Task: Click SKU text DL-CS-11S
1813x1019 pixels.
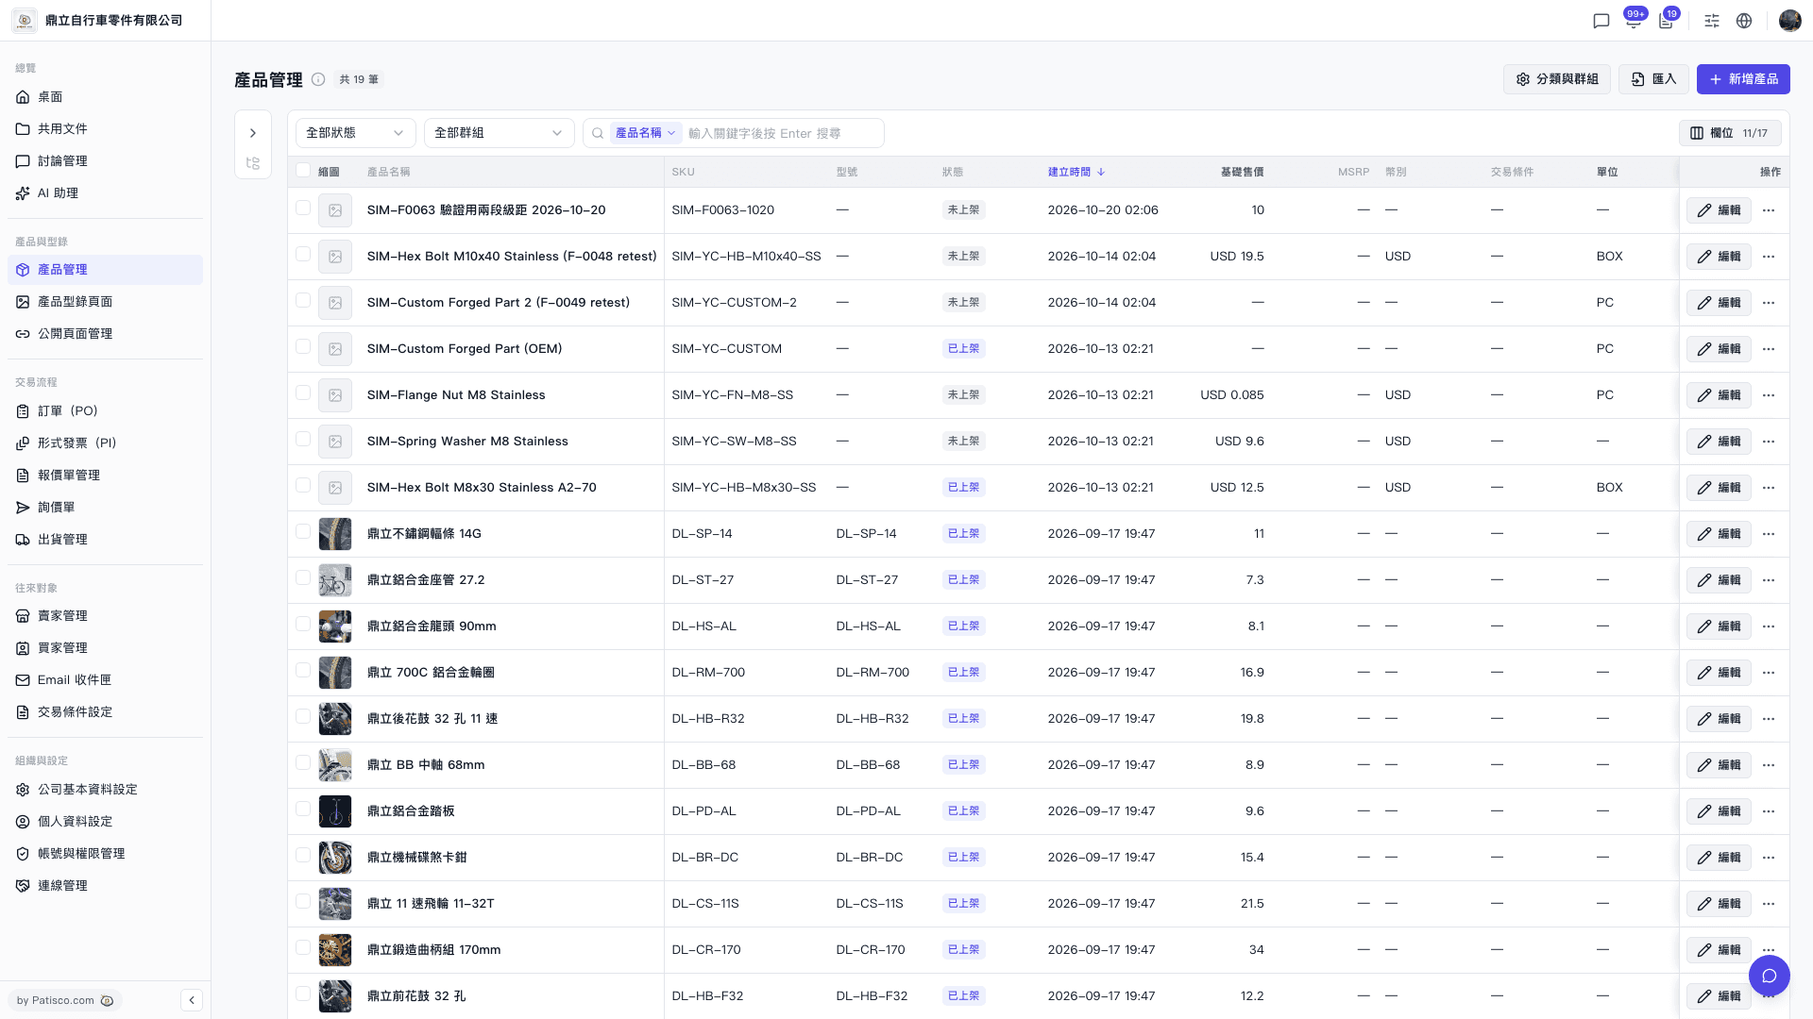Action: tap(705, 904)
